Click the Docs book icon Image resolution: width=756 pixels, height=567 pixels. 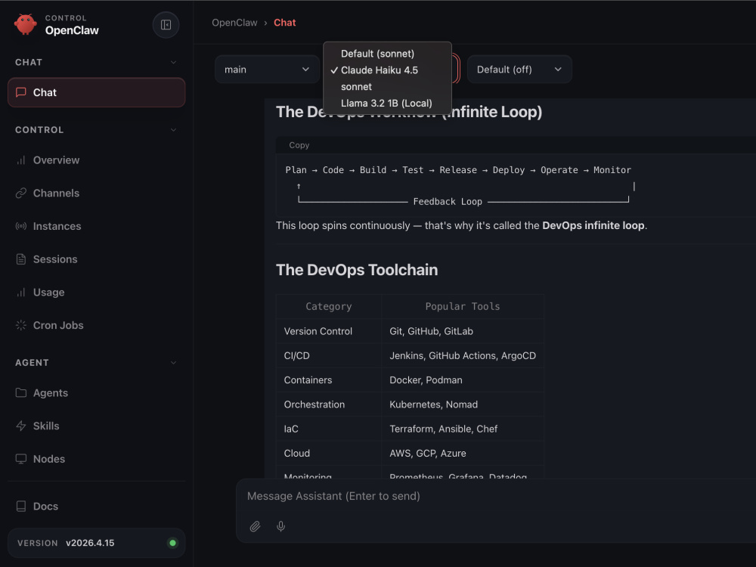20,506
